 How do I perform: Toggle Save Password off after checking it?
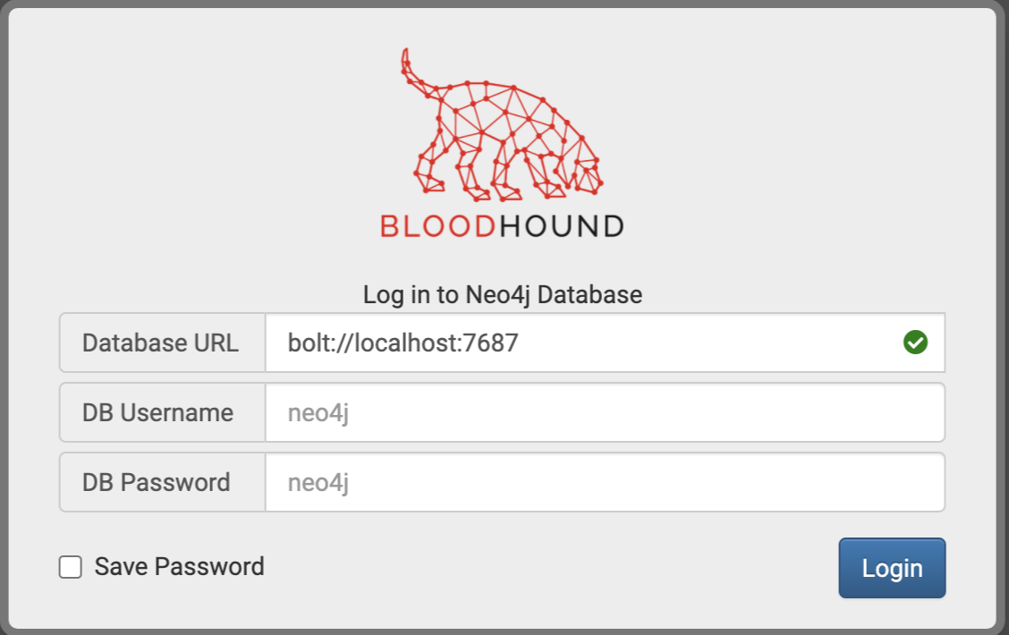tap(70, 566)
